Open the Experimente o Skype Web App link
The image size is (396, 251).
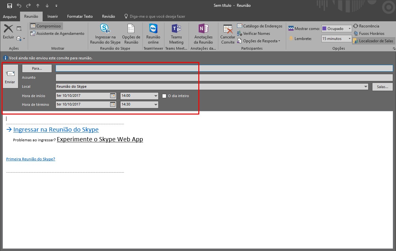click(x=100, y=139)
